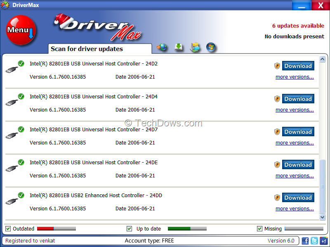Click USB plug icon for controller 24D7

(x=12, y=135)
